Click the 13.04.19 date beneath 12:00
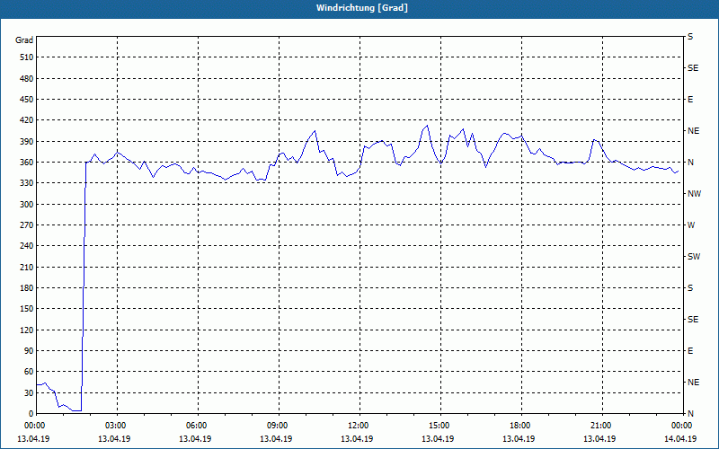 357,439
